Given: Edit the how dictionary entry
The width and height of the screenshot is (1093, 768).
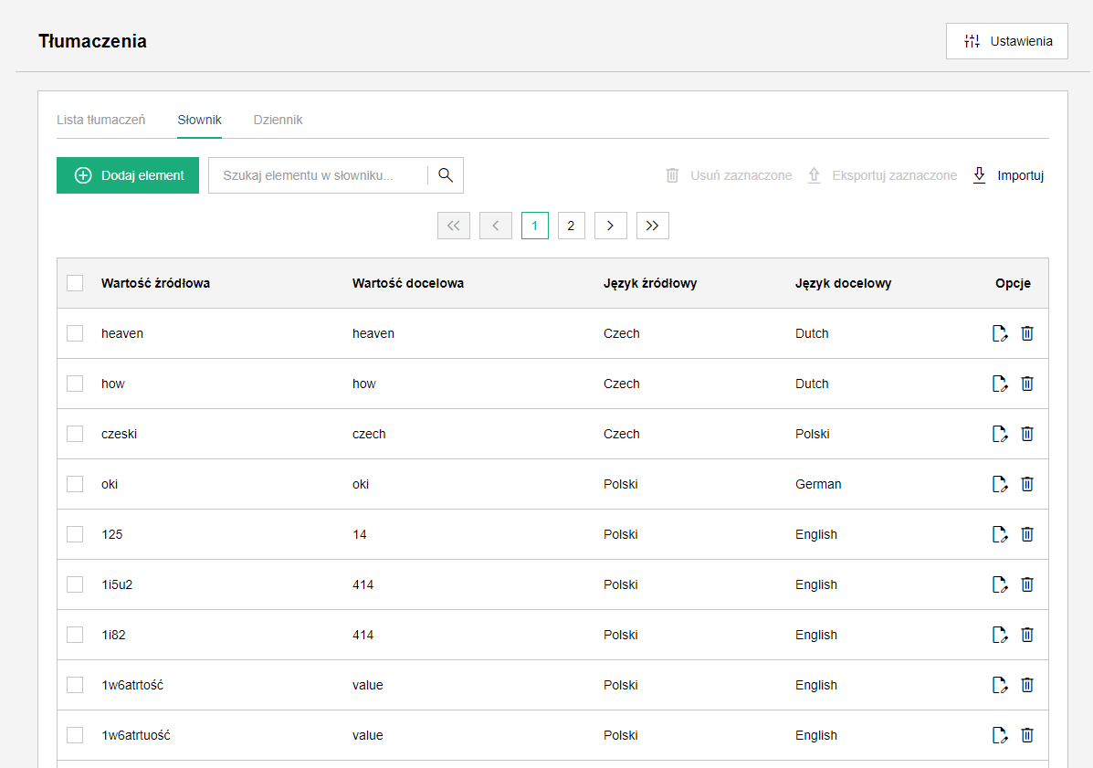Looking at the screenshot, I should pos(1000,384).
